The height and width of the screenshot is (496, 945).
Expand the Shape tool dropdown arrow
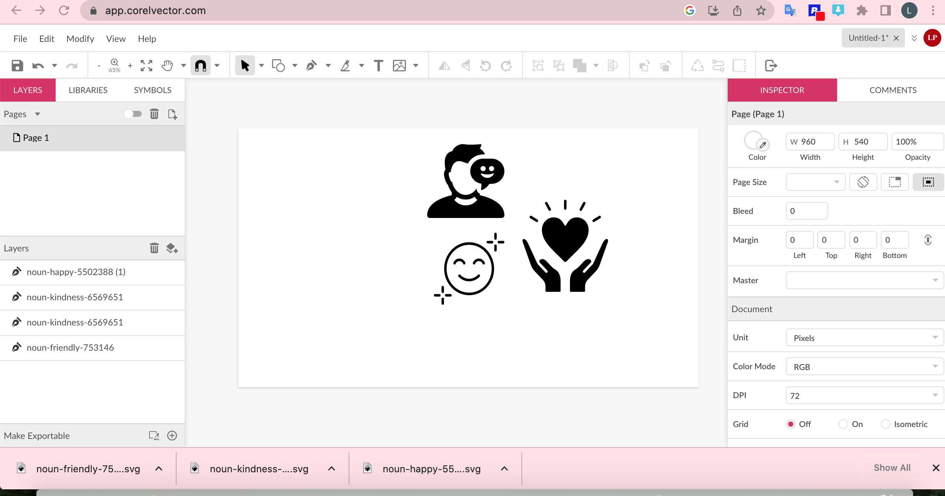(x=295, y=66)
